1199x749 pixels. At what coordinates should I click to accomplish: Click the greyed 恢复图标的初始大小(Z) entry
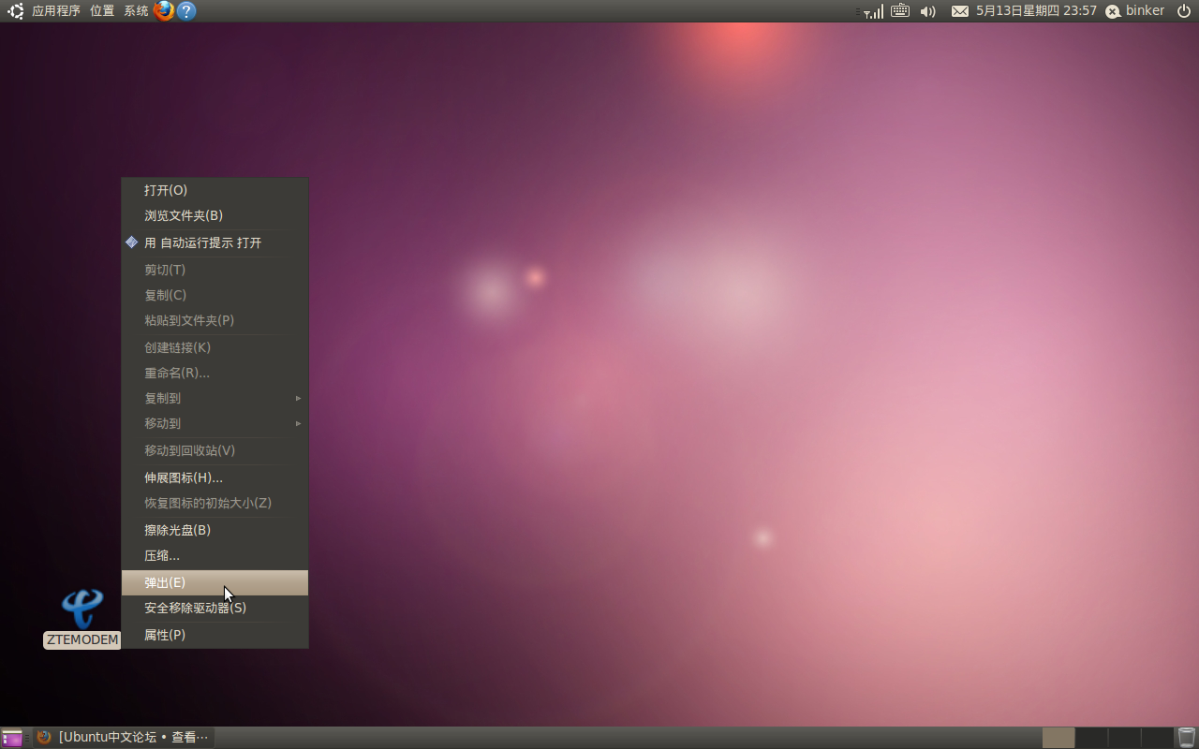215,503
